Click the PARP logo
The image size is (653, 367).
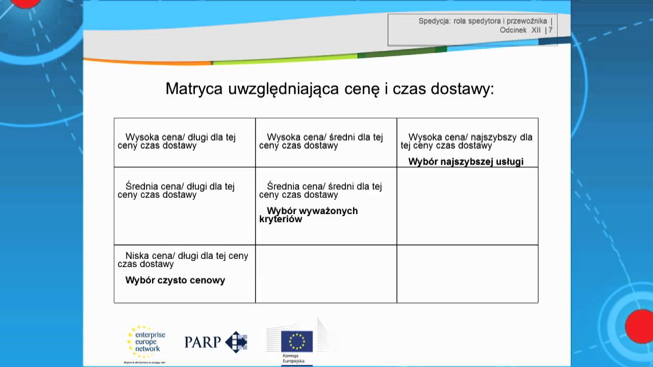[216, 342]
